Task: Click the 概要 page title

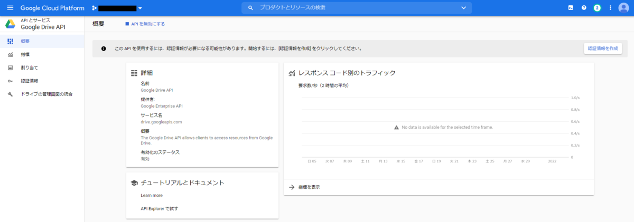Action: [x=98, y=24]
